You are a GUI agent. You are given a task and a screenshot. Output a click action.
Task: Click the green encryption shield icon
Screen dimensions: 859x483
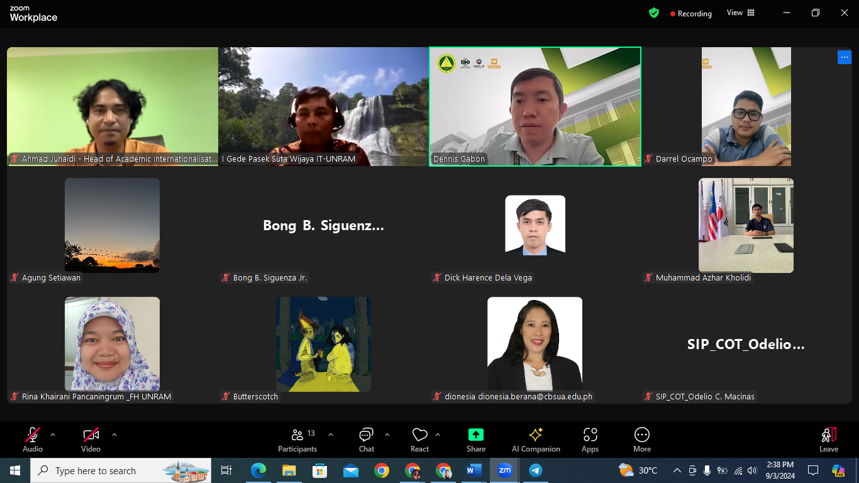(654, 13)
